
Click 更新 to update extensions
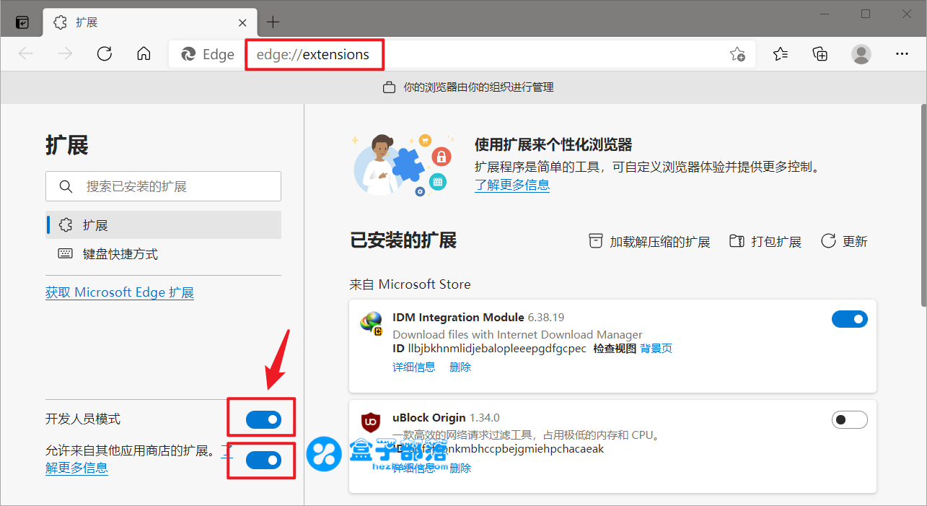844,242
